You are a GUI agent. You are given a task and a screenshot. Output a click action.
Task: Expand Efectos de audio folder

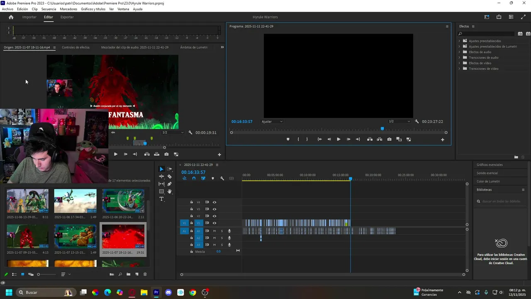[x=459, y=52]
